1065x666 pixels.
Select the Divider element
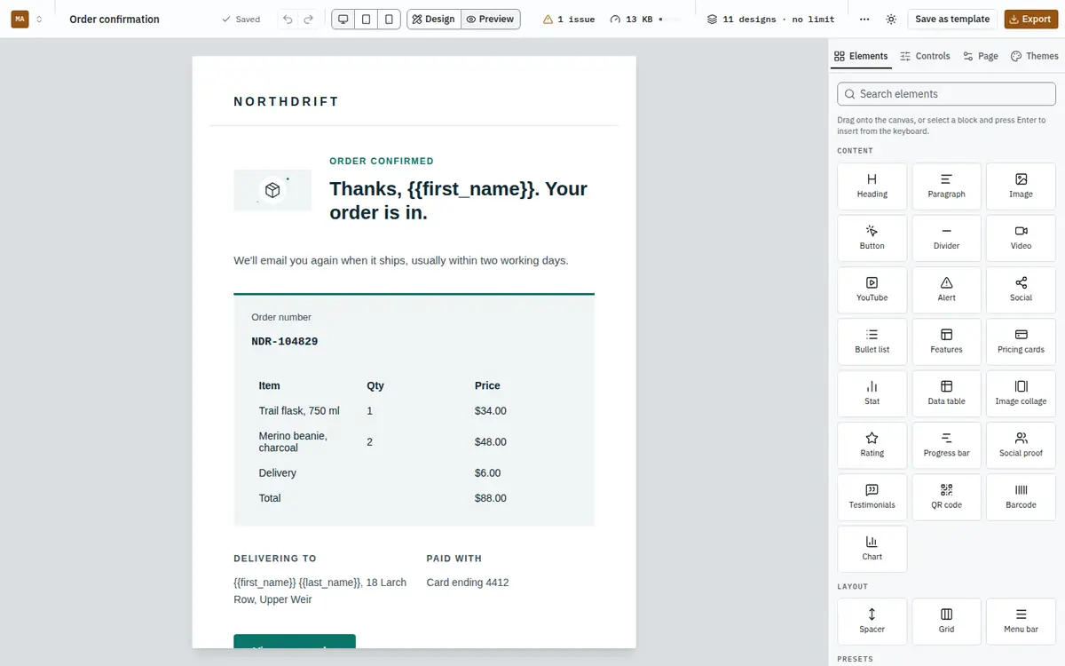pos(946,238)
